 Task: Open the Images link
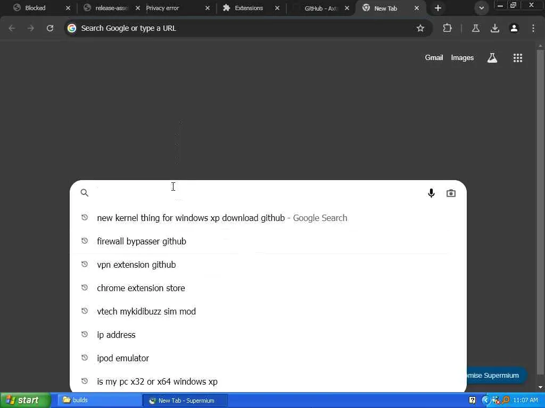[x=462, y=58]
